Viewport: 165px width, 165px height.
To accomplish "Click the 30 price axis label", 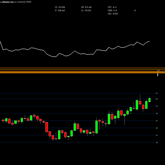I will [x=157, y=143].
